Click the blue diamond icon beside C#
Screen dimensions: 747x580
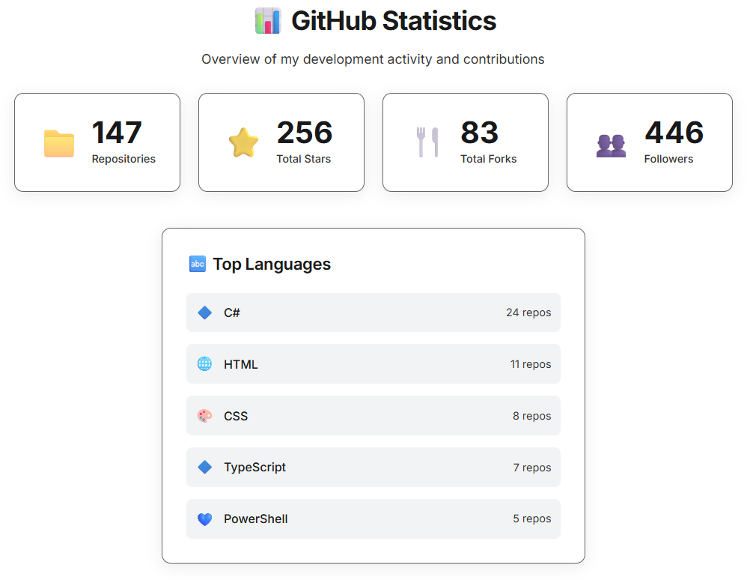click(x=205, y=313)
